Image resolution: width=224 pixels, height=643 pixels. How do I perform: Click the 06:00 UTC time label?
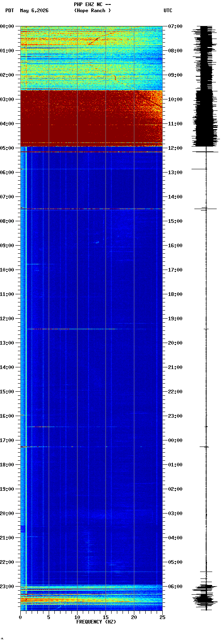175,587
